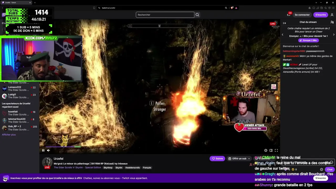Image resolution: width=336 pixels, height=189 pixels.
Task: Click S'inscrire in the purple banner
Action: tap(321, 178)
